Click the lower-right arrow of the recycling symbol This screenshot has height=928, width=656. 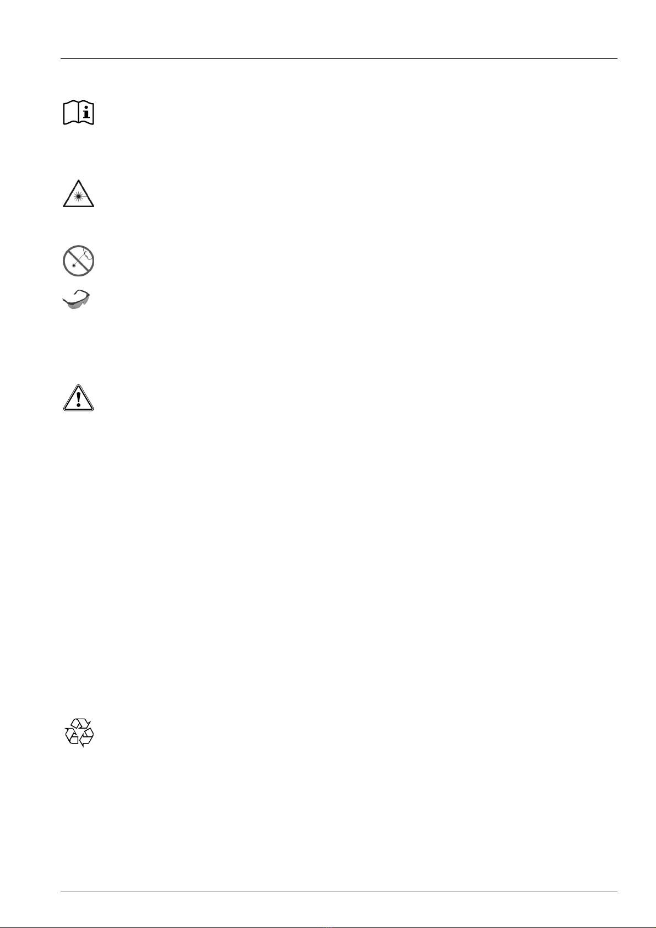87,738
